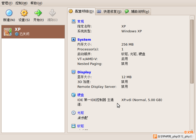Viewport: 196px width, 140px height.
Task: Click the 启动顺序: label
Action: click(x=84, y=54)
